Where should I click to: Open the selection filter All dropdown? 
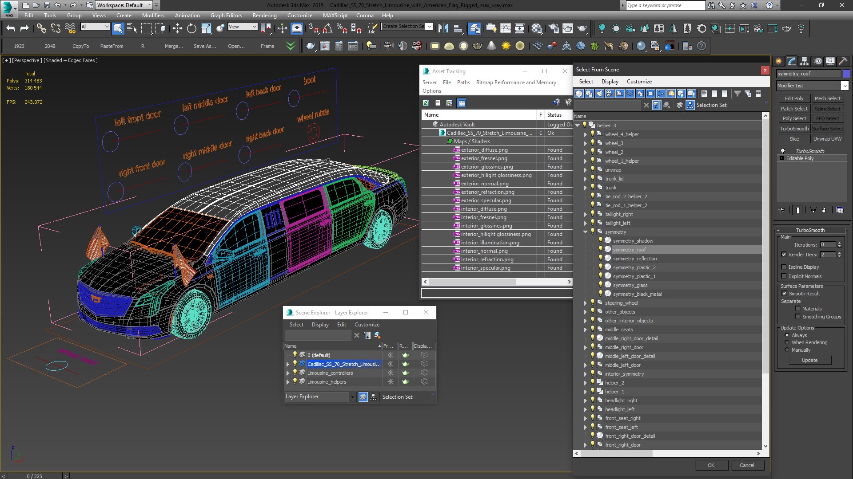pos(95,27)
